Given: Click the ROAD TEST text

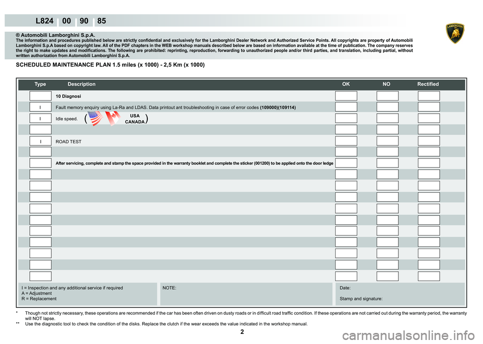Looking at the screenshot, I should [68, 142].
